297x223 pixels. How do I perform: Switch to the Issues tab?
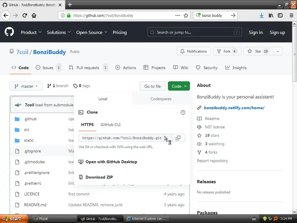[48, 68]
